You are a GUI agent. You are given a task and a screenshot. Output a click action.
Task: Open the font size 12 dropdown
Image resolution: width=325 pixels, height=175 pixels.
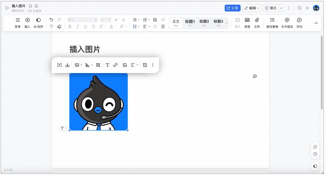tap(106, 20)
